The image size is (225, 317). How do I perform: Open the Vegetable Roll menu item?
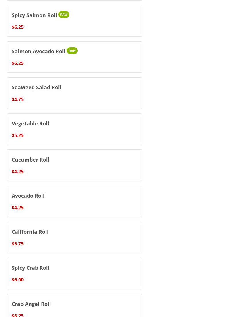pos(30,123)
